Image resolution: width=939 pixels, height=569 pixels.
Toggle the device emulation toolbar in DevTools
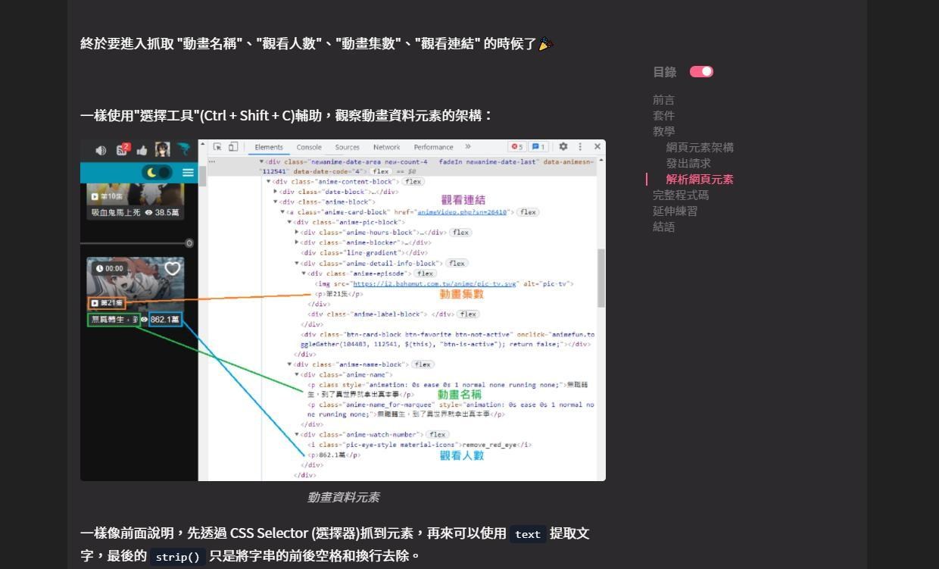tap(232, 147)
